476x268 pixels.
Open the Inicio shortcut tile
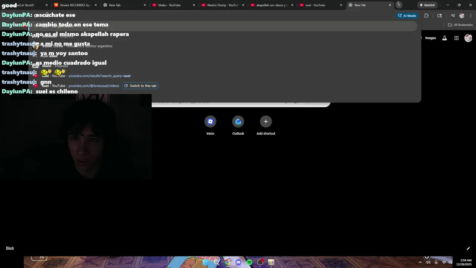coord(210,125)
